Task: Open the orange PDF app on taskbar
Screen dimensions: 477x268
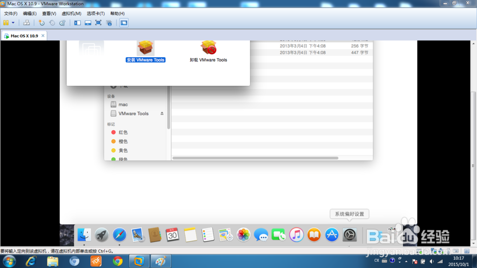Action: pyautogui.click(x=96, y=261)
